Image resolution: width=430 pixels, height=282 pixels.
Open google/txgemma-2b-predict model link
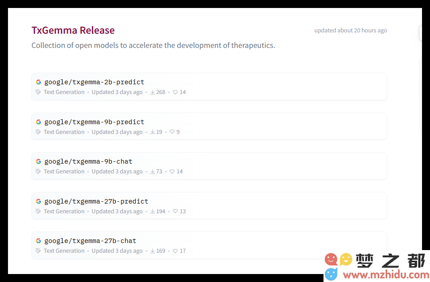(94, 82)
